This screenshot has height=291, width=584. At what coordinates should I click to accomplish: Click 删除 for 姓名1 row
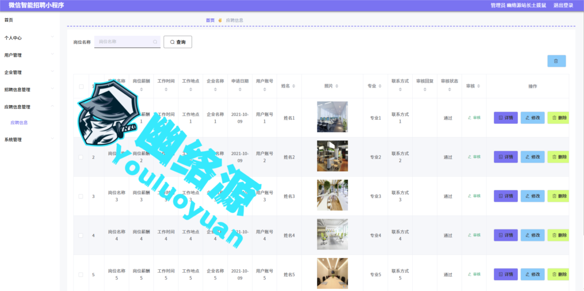click(558, 118)
